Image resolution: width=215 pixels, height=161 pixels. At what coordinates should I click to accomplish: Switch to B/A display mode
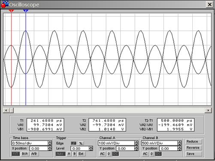pos(25,154)
